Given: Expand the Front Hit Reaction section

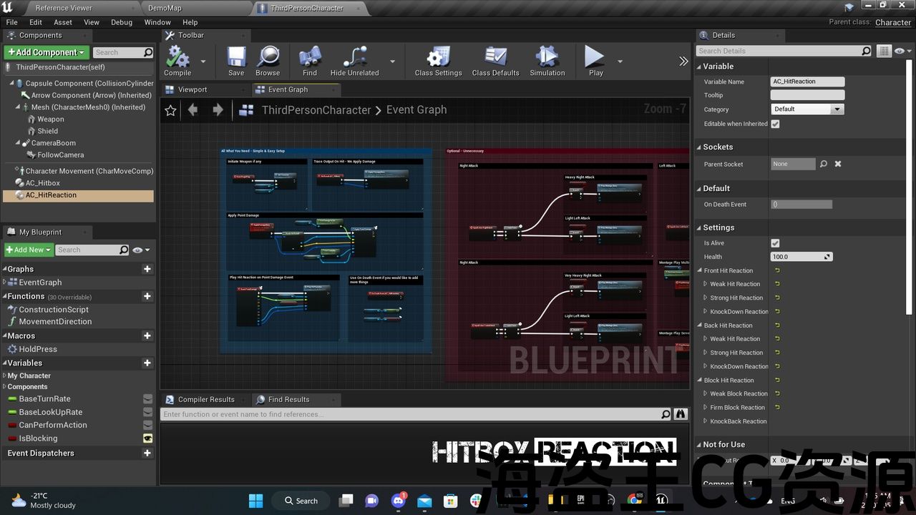Looking at the screenshot, I should (700, 271).
